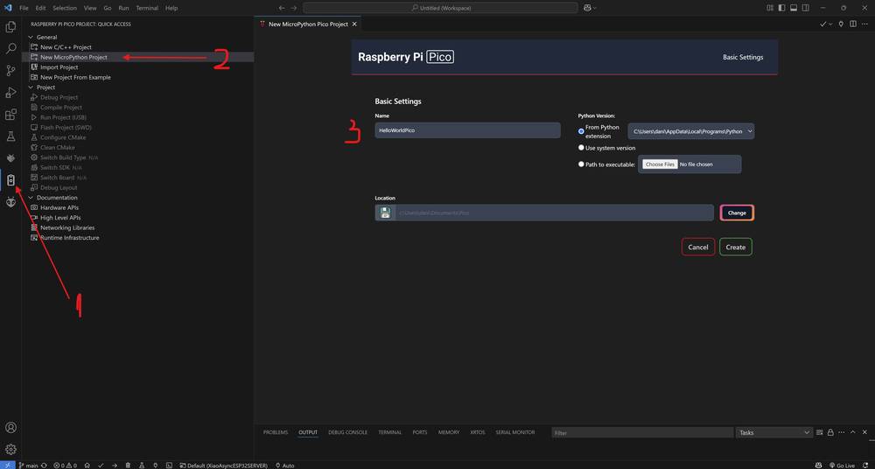Switch to the DEBUG CONSOLE tab

pyautogui.click(x=347, y=432)
